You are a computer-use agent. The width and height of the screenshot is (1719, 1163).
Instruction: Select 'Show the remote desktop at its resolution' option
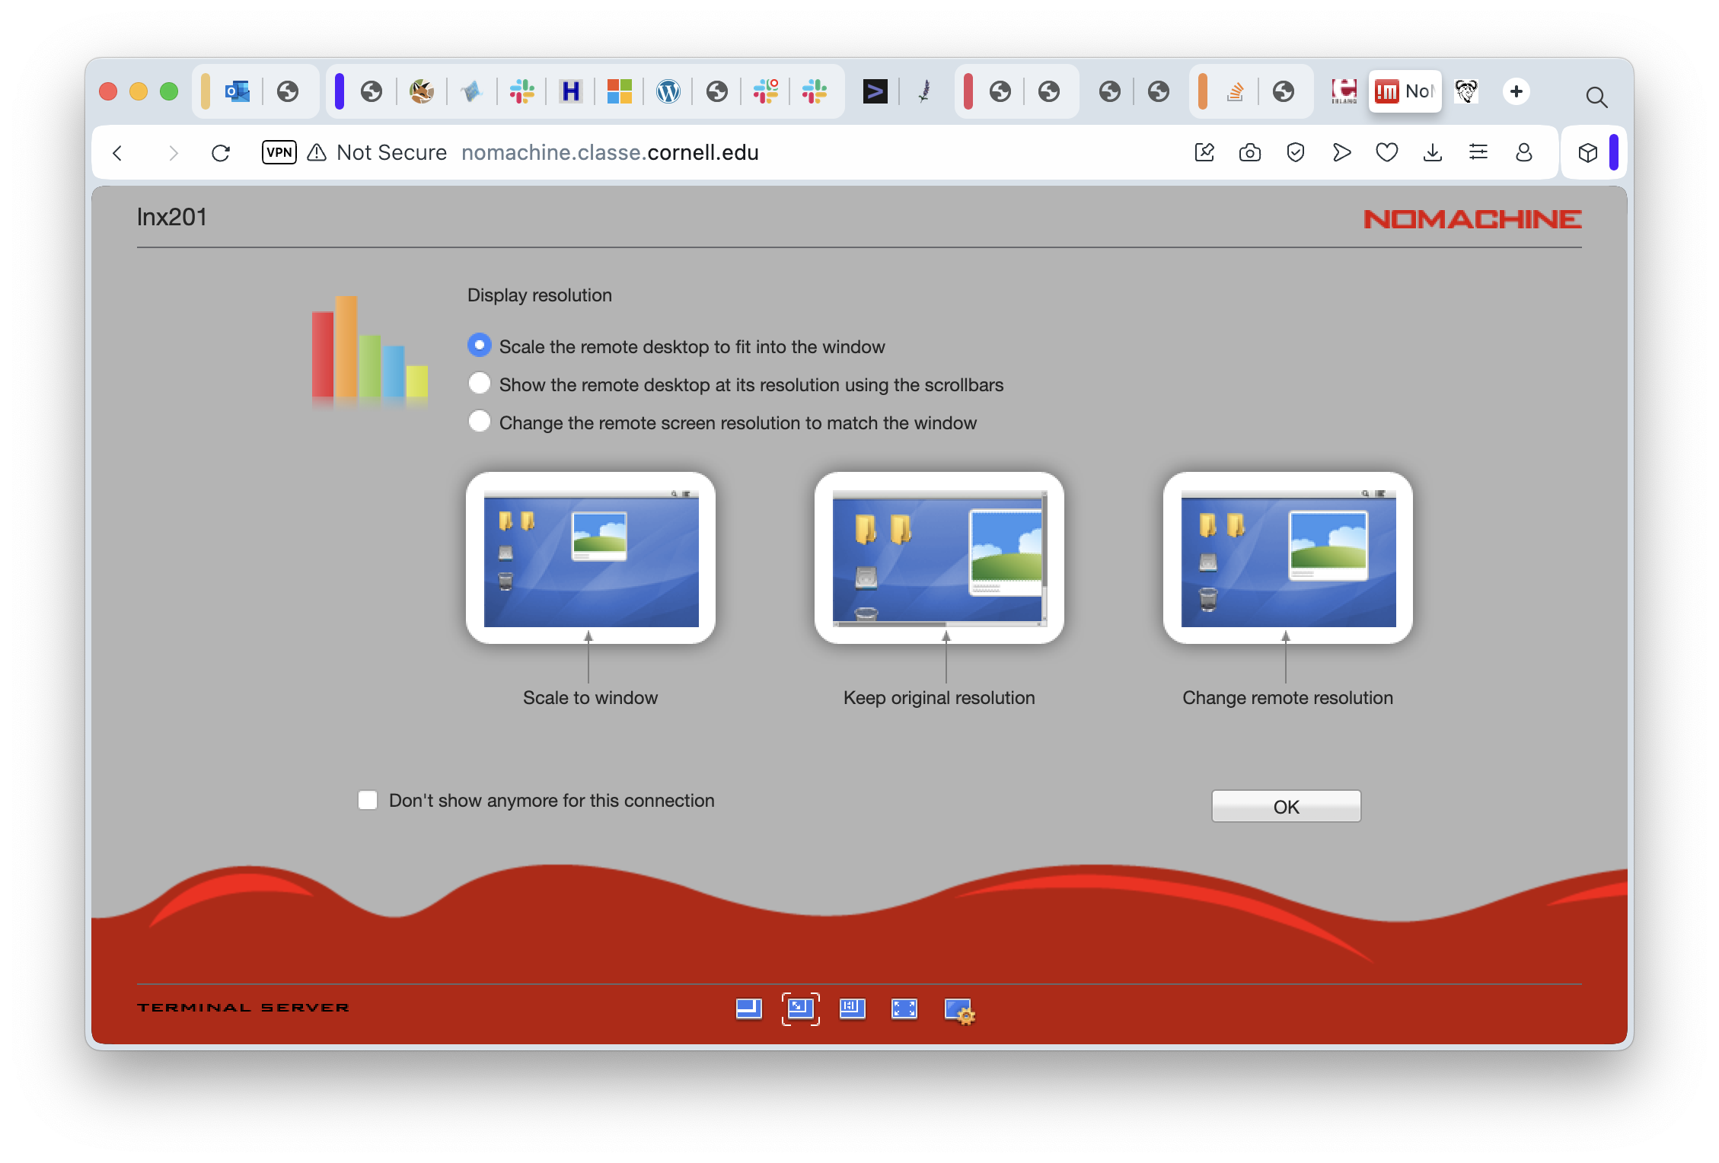point(480,384)
